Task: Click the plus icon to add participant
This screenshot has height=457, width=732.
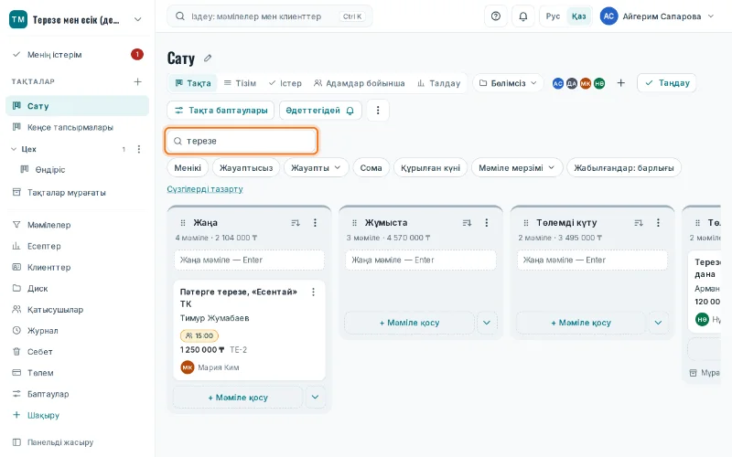Action: point(621,83)
